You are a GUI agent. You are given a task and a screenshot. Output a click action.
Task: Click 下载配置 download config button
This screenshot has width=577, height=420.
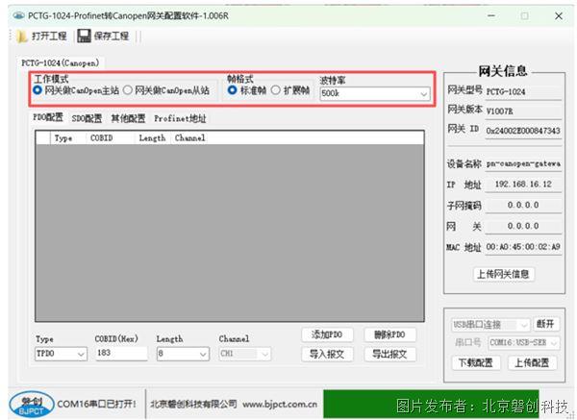(475, 363)
